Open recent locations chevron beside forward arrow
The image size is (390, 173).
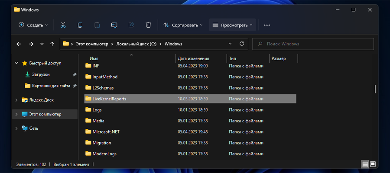click(x=42, y=44)
